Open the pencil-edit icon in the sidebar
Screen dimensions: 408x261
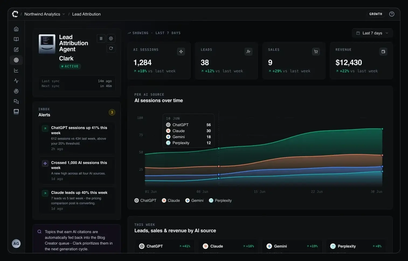(x=16, y=50)
